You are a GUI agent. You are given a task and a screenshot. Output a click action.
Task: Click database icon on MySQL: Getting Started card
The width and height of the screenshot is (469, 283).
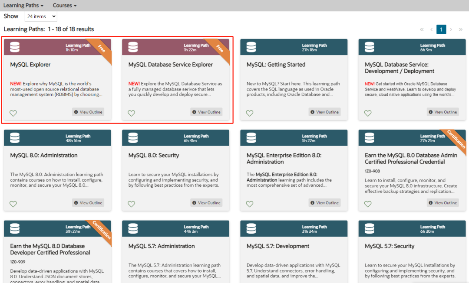251,47
